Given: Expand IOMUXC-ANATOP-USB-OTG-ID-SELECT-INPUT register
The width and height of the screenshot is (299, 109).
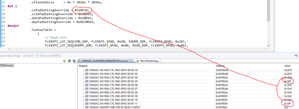Looking at the screenshot, I should [83, 107].
